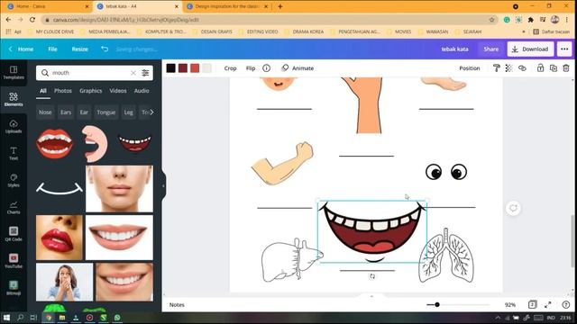Select the Nose suggestion chip
Screen dimensions: 577x324
(x=45, y=112)
